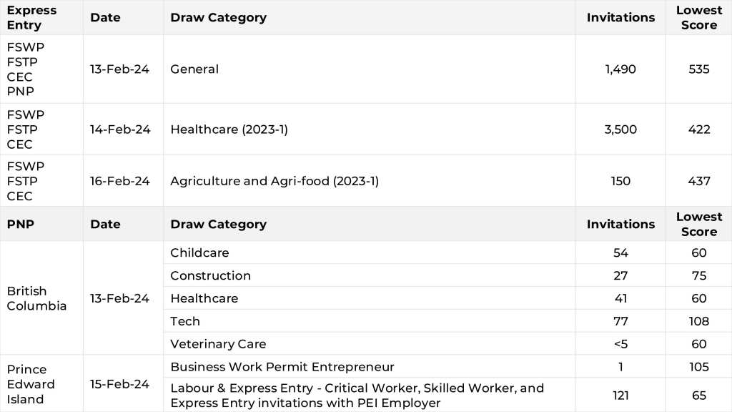
Task: Click the lowest score 535 cell
Action: tap(698, 69)
